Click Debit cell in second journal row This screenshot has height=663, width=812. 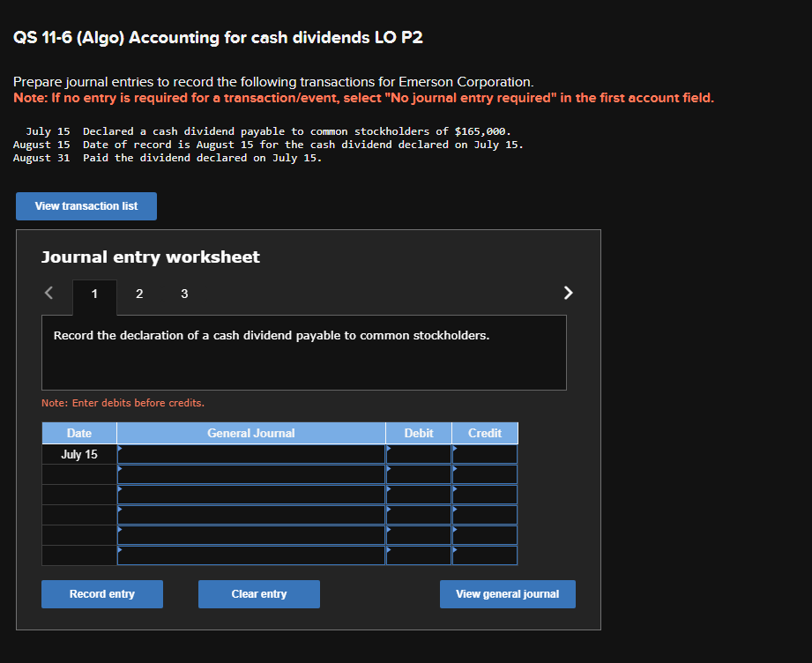coord(419,474)
